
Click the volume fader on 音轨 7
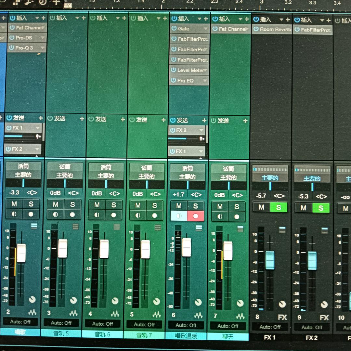tap(145, 250)
